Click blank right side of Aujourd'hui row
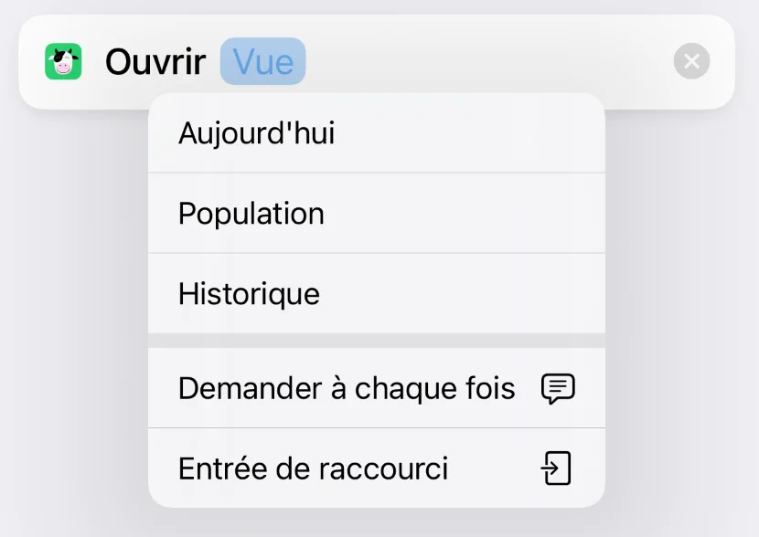Screen dimensions: 759x537 pos(494,133)
